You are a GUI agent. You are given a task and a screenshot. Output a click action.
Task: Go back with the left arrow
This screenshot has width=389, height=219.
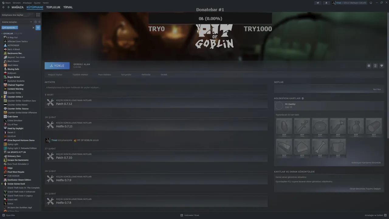4,7
